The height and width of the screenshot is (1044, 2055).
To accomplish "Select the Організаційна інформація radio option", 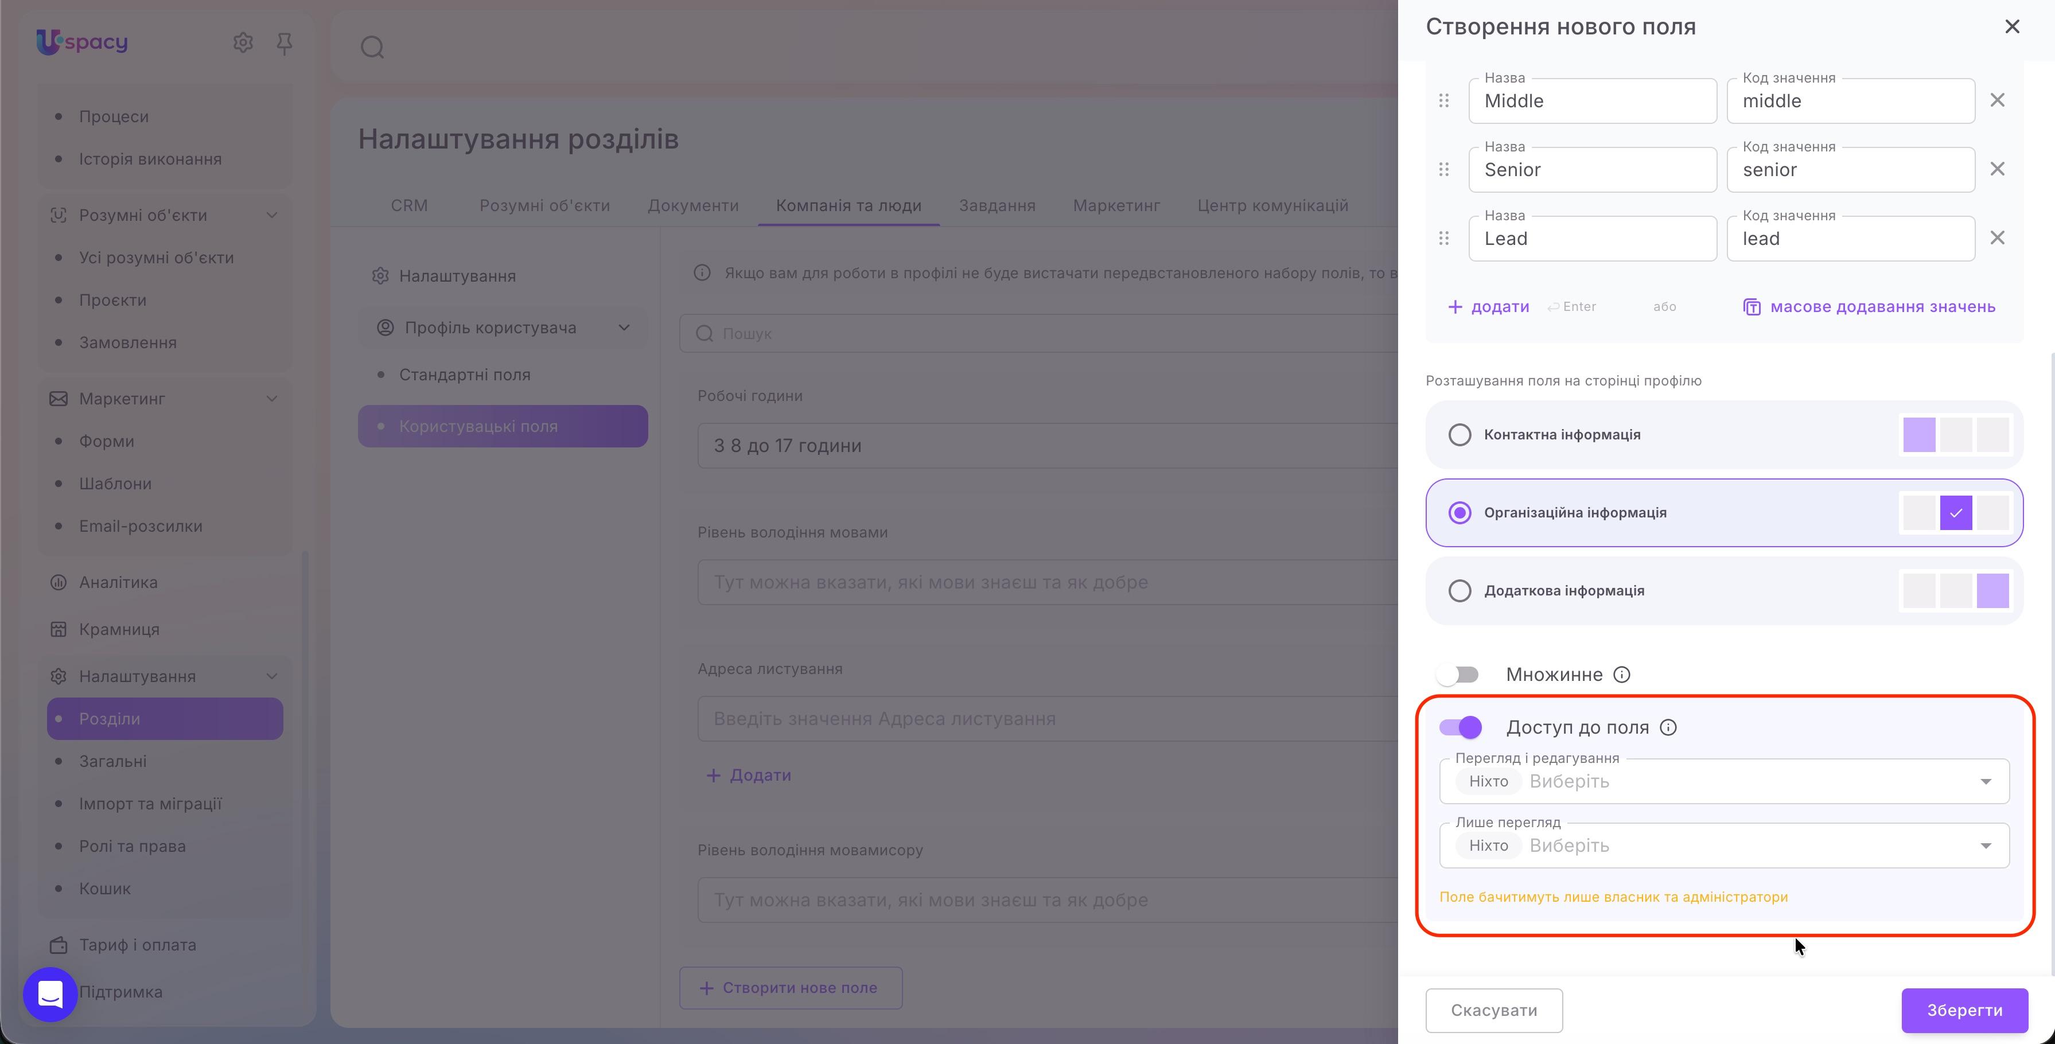I will point(1460,513).
